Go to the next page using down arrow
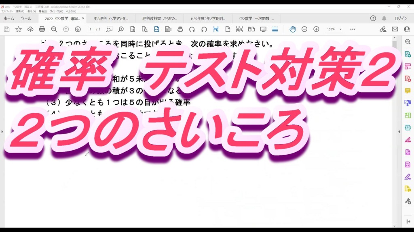The image size is (414, 232). 78,29
